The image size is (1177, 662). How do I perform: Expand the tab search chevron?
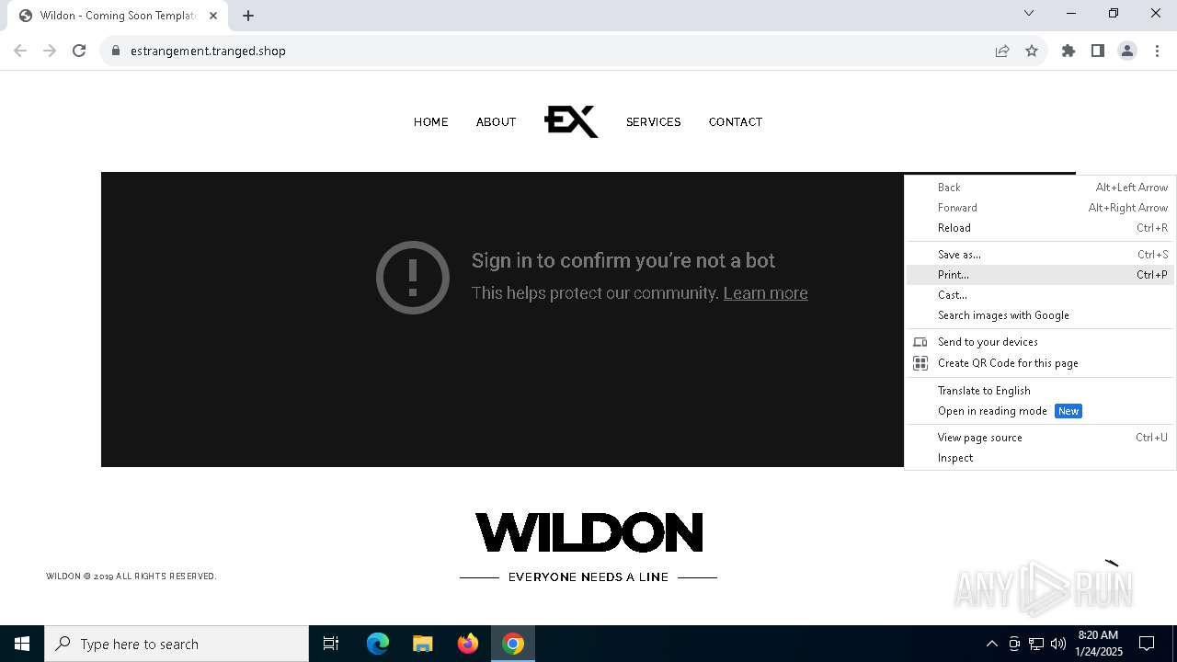pos(1029,13)
